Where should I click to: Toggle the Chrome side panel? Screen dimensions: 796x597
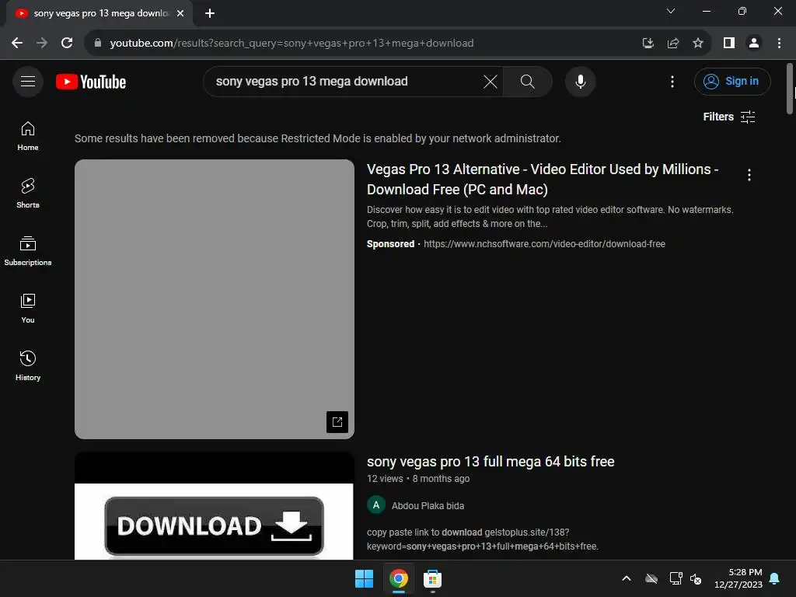(729, 44)
